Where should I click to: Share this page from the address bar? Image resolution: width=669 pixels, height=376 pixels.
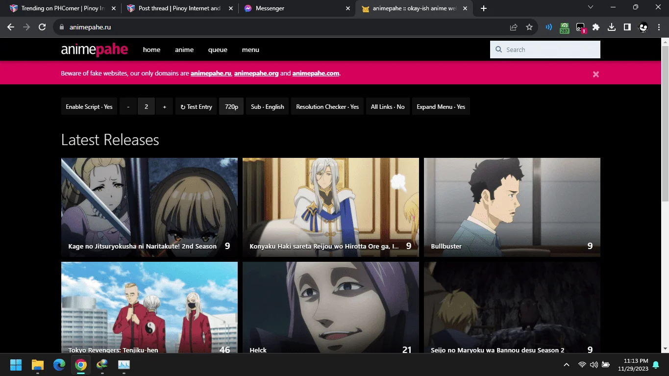click(514, 27)
